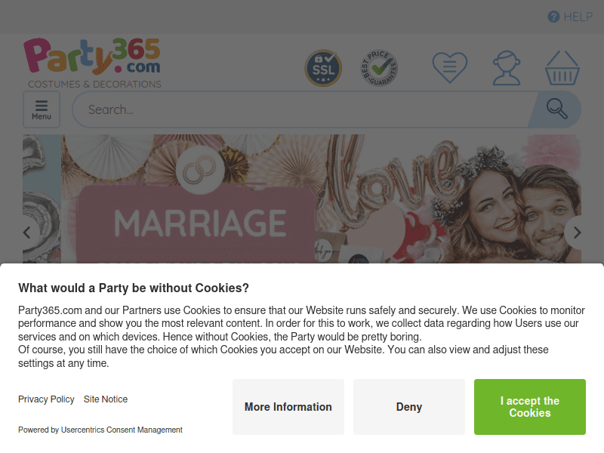This screenshot has width=604, height=453.
Task: Go back using the left carousel chevron
Action: point(27,232)
